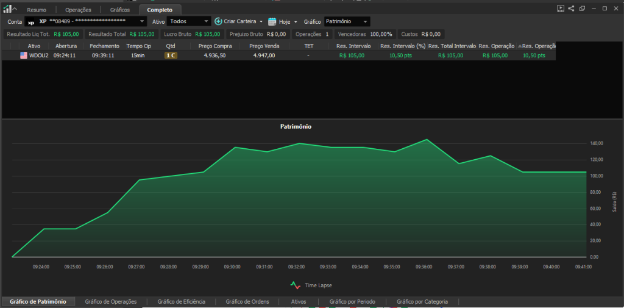Click the Saldo (R$) axis title
The height and width of the screenshot is (308, 624).
click(615, 201)
